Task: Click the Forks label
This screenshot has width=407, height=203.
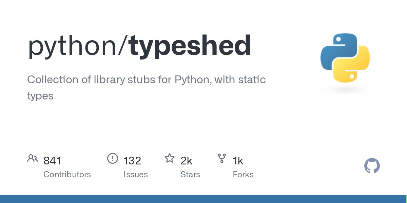Action: tap(243, 175)
